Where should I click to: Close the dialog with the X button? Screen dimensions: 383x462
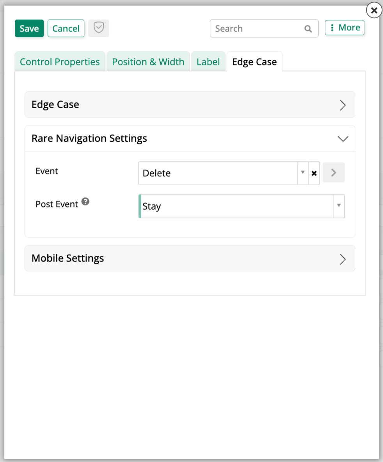pyautogui.click(x=374, y=10)
